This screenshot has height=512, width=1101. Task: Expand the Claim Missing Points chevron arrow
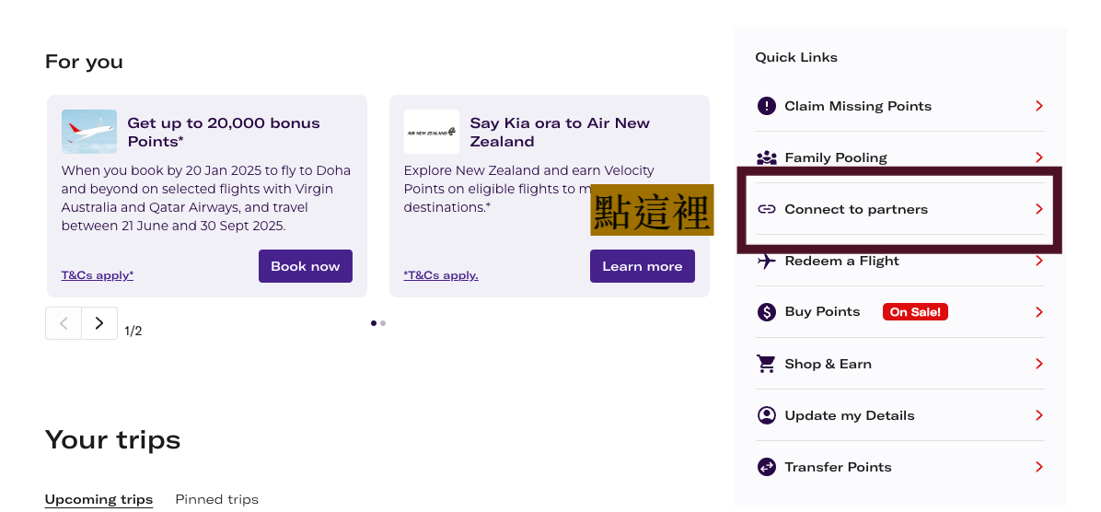[x=1039, y=106]
